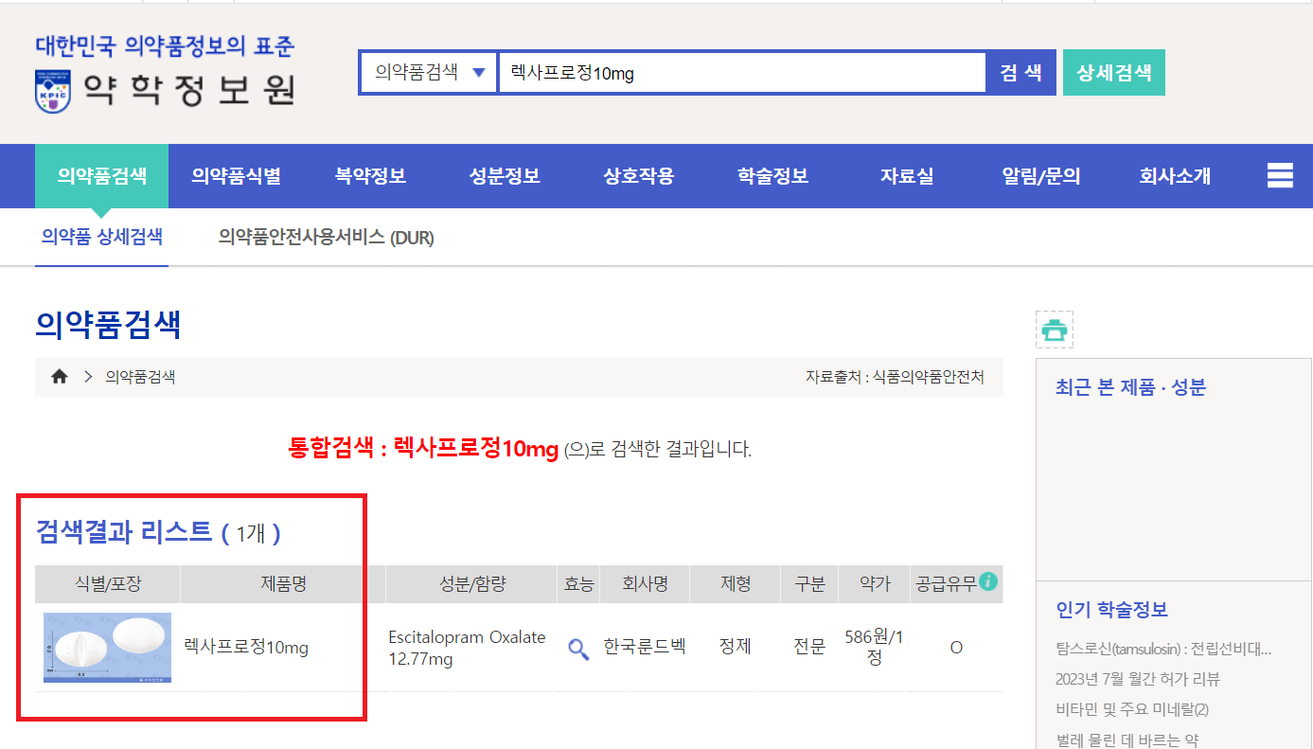The height and width of the screenshot is (749, 1313).
Task: Click the 의약품검색 breadcrumb link
Action: click(140, 377)
